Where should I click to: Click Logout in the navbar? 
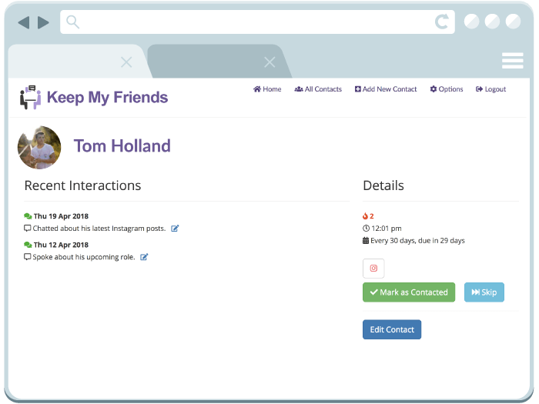tap(491, 89)
